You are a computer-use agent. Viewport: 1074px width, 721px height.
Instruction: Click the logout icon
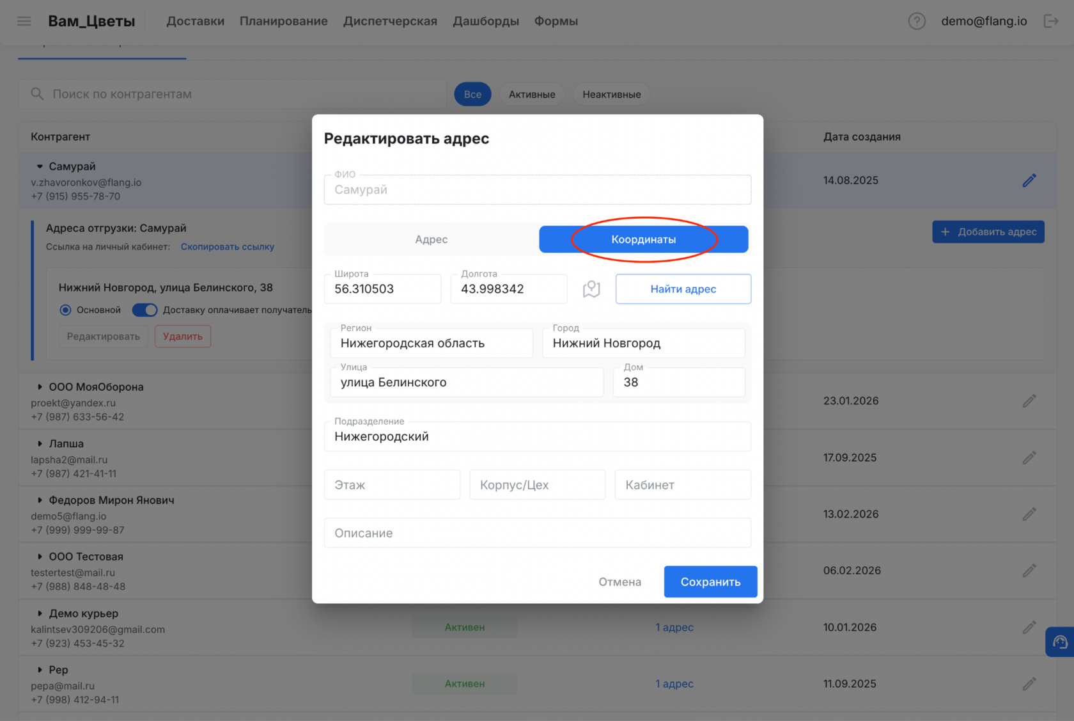click(1052, 20)
